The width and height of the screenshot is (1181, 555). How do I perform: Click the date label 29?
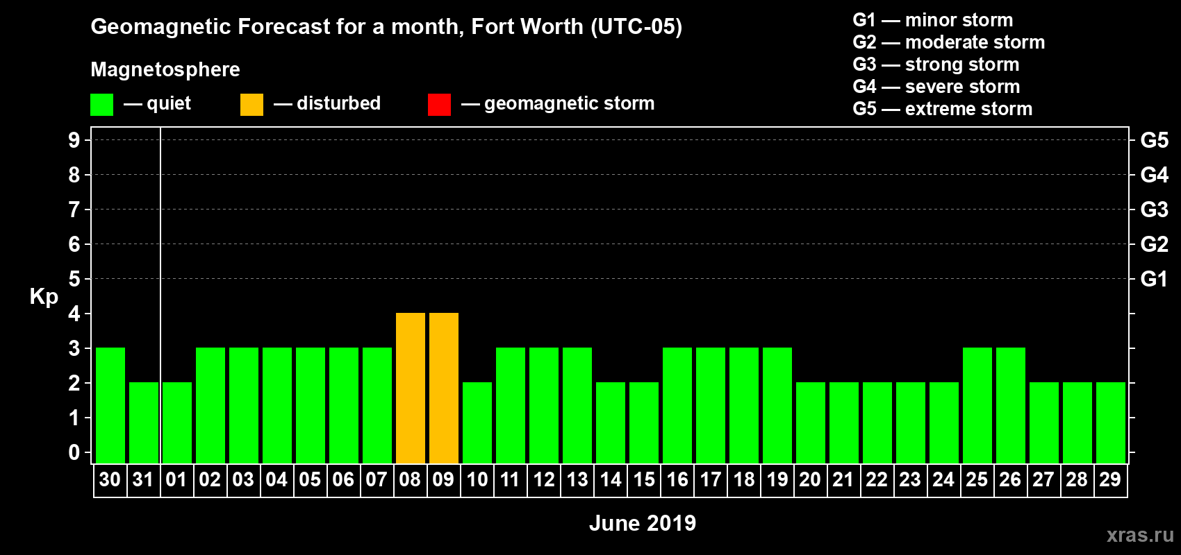point(1110,479)
